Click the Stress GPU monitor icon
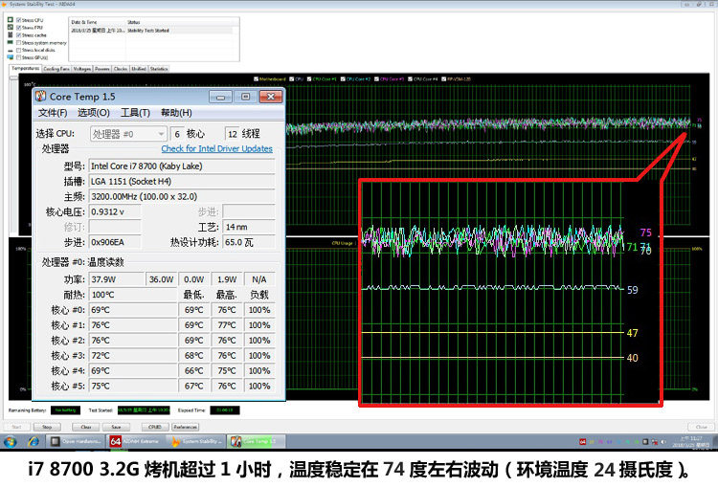Viewport: 718px width, 487px height. click(x=11, y=57)
